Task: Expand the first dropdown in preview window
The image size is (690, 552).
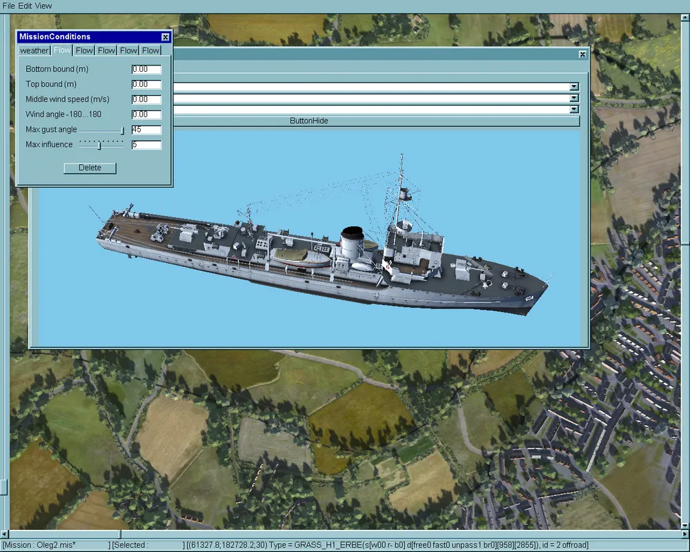Action: 574,87
